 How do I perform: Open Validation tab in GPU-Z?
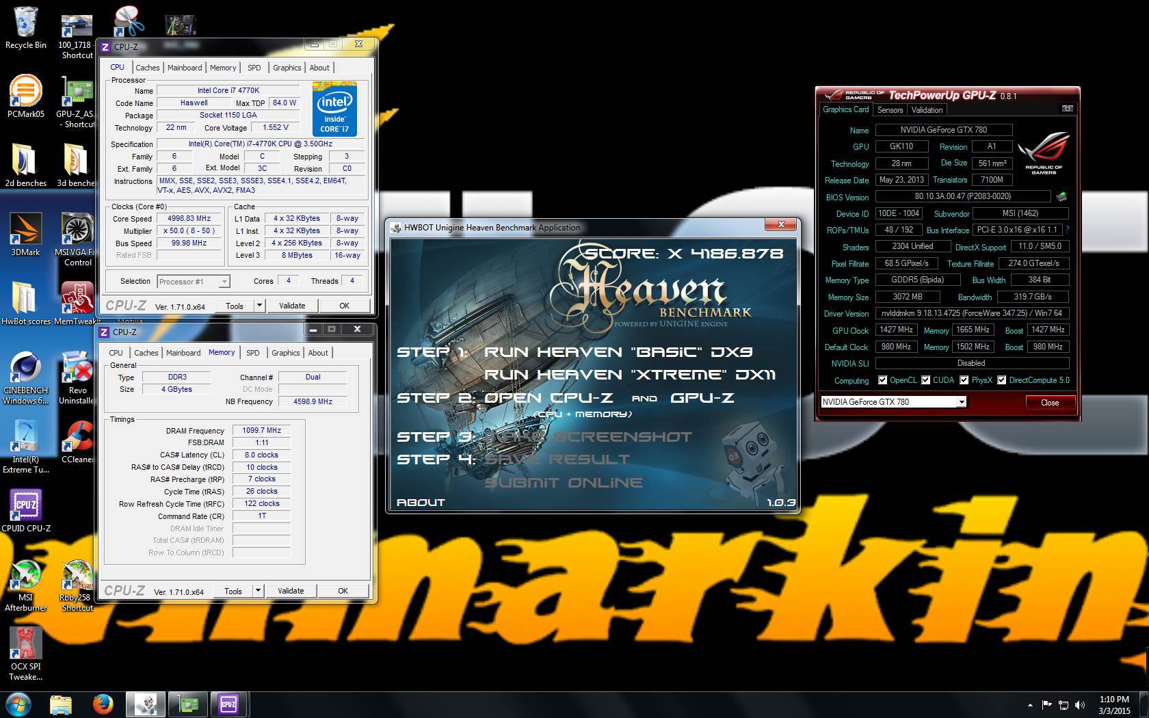tap(927, 110)
